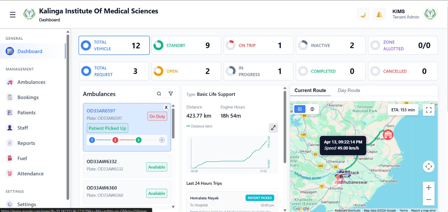Open the Hemalata Nayak trip entry
The height and width of the screenshot is (212, 448).
[232, 202]
